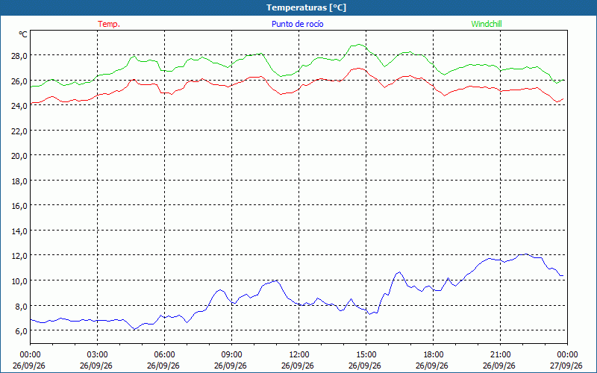Click the Temperaturas [°C] title bar

(x=298, y=7)
